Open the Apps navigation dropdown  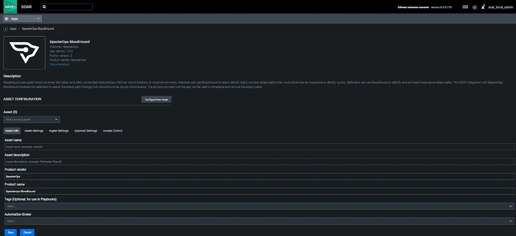pyautogui.click(x=23, y=19)
